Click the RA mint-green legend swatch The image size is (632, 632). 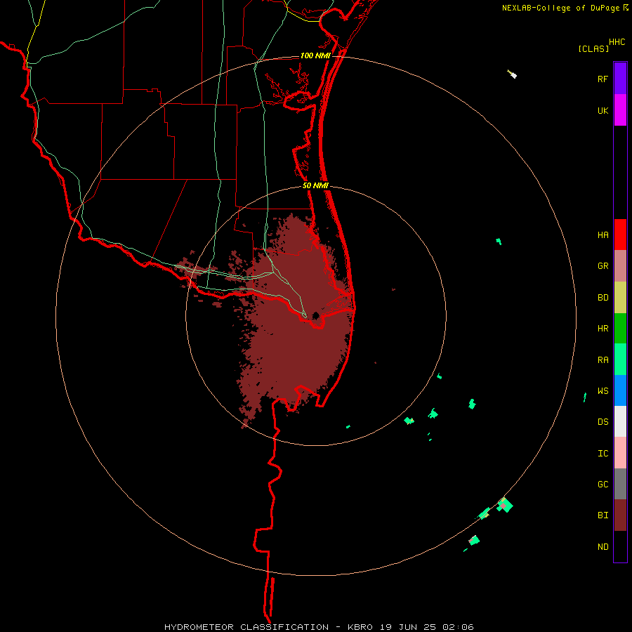coord(620,360)
